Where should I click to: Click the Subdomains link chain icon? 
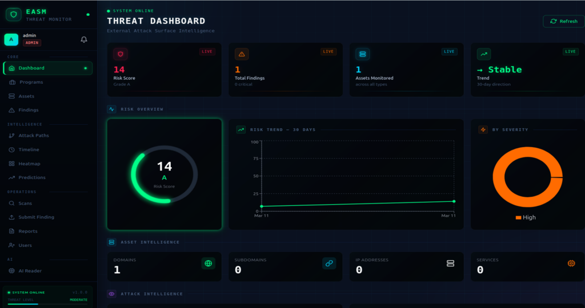[328, 263]
